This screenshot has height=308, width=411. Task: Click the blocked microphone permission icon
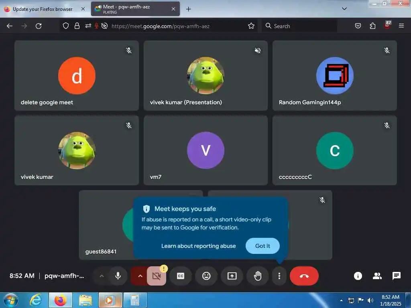pos(96,26)
